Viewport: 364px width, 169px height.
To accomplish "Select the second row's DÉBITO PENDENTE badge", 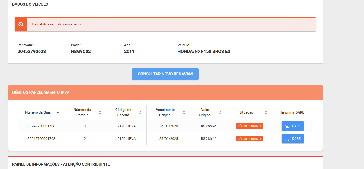I will coord(249,139).
